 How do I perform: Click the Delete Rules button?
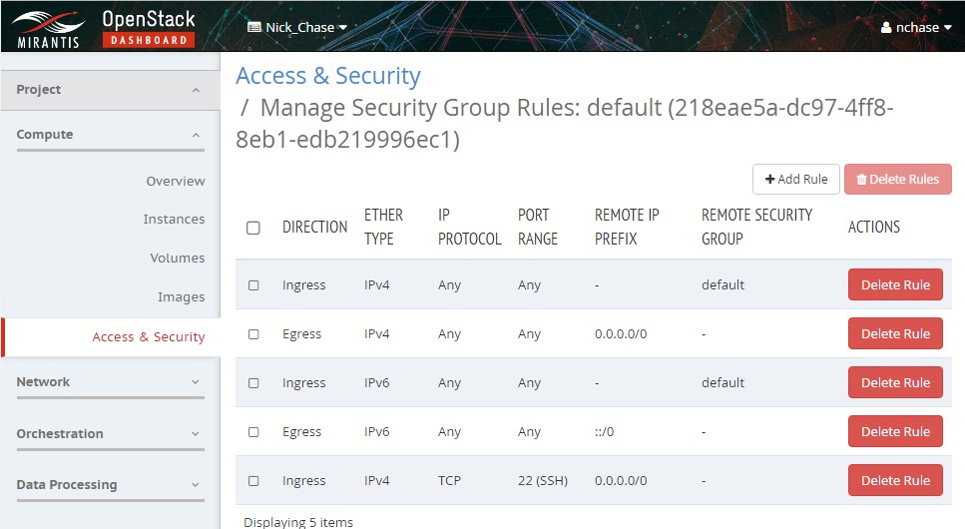[x=898, y=180]
